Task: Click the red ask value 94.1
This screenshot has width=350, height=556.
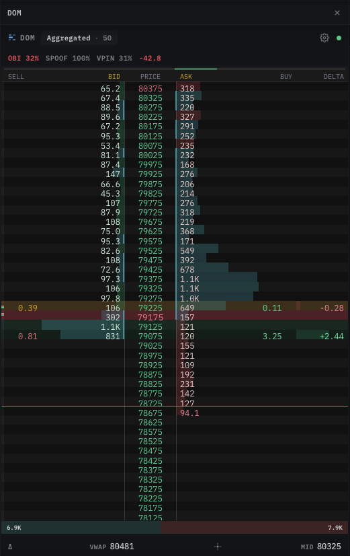Action: [x=189, y=413]
